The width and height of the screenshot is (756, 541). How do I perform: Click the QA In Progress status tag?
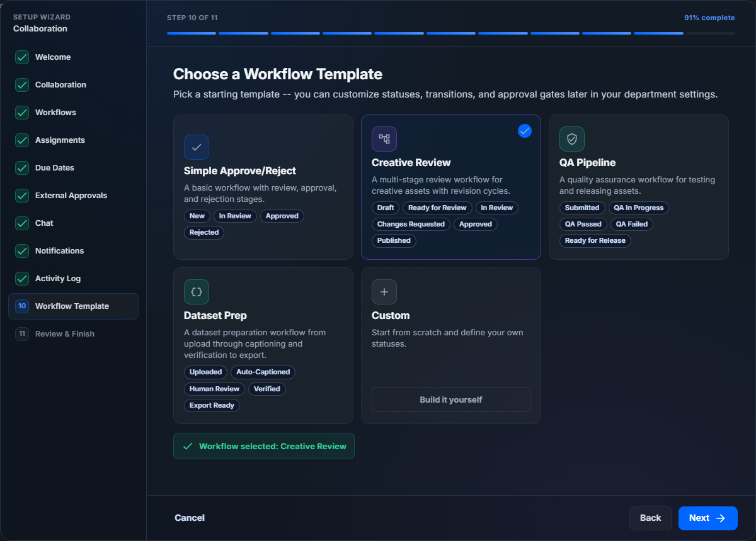tap(639, 208)
